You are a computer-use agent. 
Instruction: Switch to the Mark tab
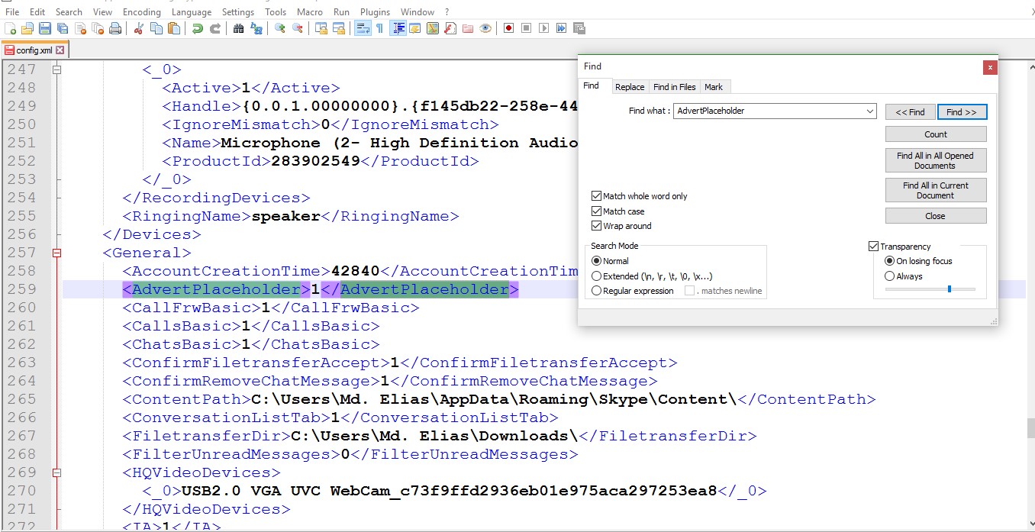(x=714, y=87)
